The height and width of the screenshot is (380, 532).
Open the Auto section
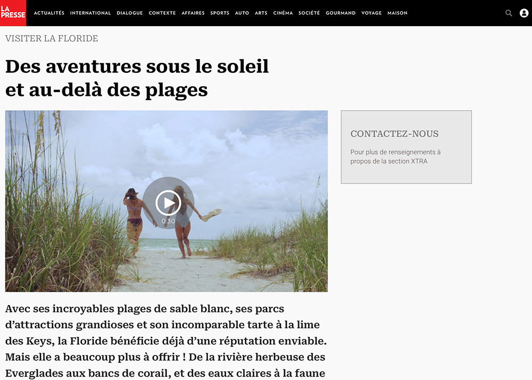242,13
